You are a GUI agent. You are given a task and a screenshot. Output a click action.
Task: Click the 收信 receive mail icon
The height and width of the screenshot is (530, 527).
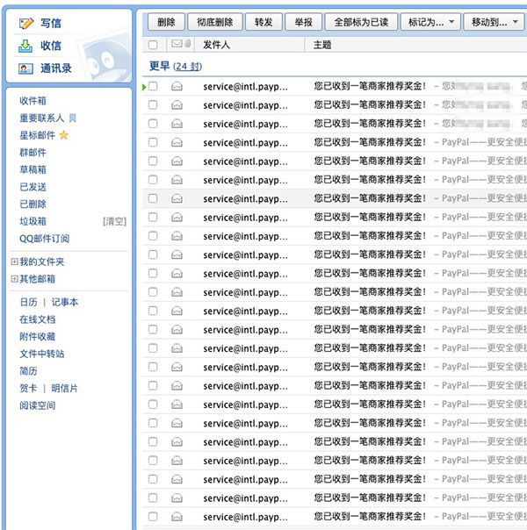[25, 47]
